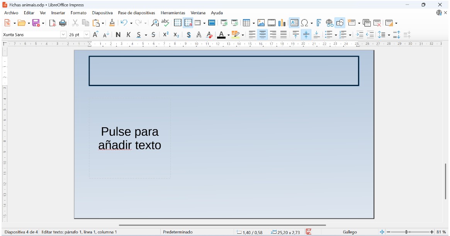Open the Fontwork text tool
The width and height of the screenshot is (450, 236).
click(319, 23)
